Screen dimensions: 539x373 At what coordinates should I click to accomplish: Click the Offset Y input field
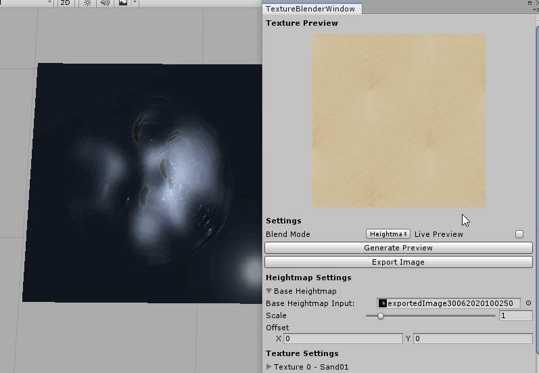coord(473,338)
